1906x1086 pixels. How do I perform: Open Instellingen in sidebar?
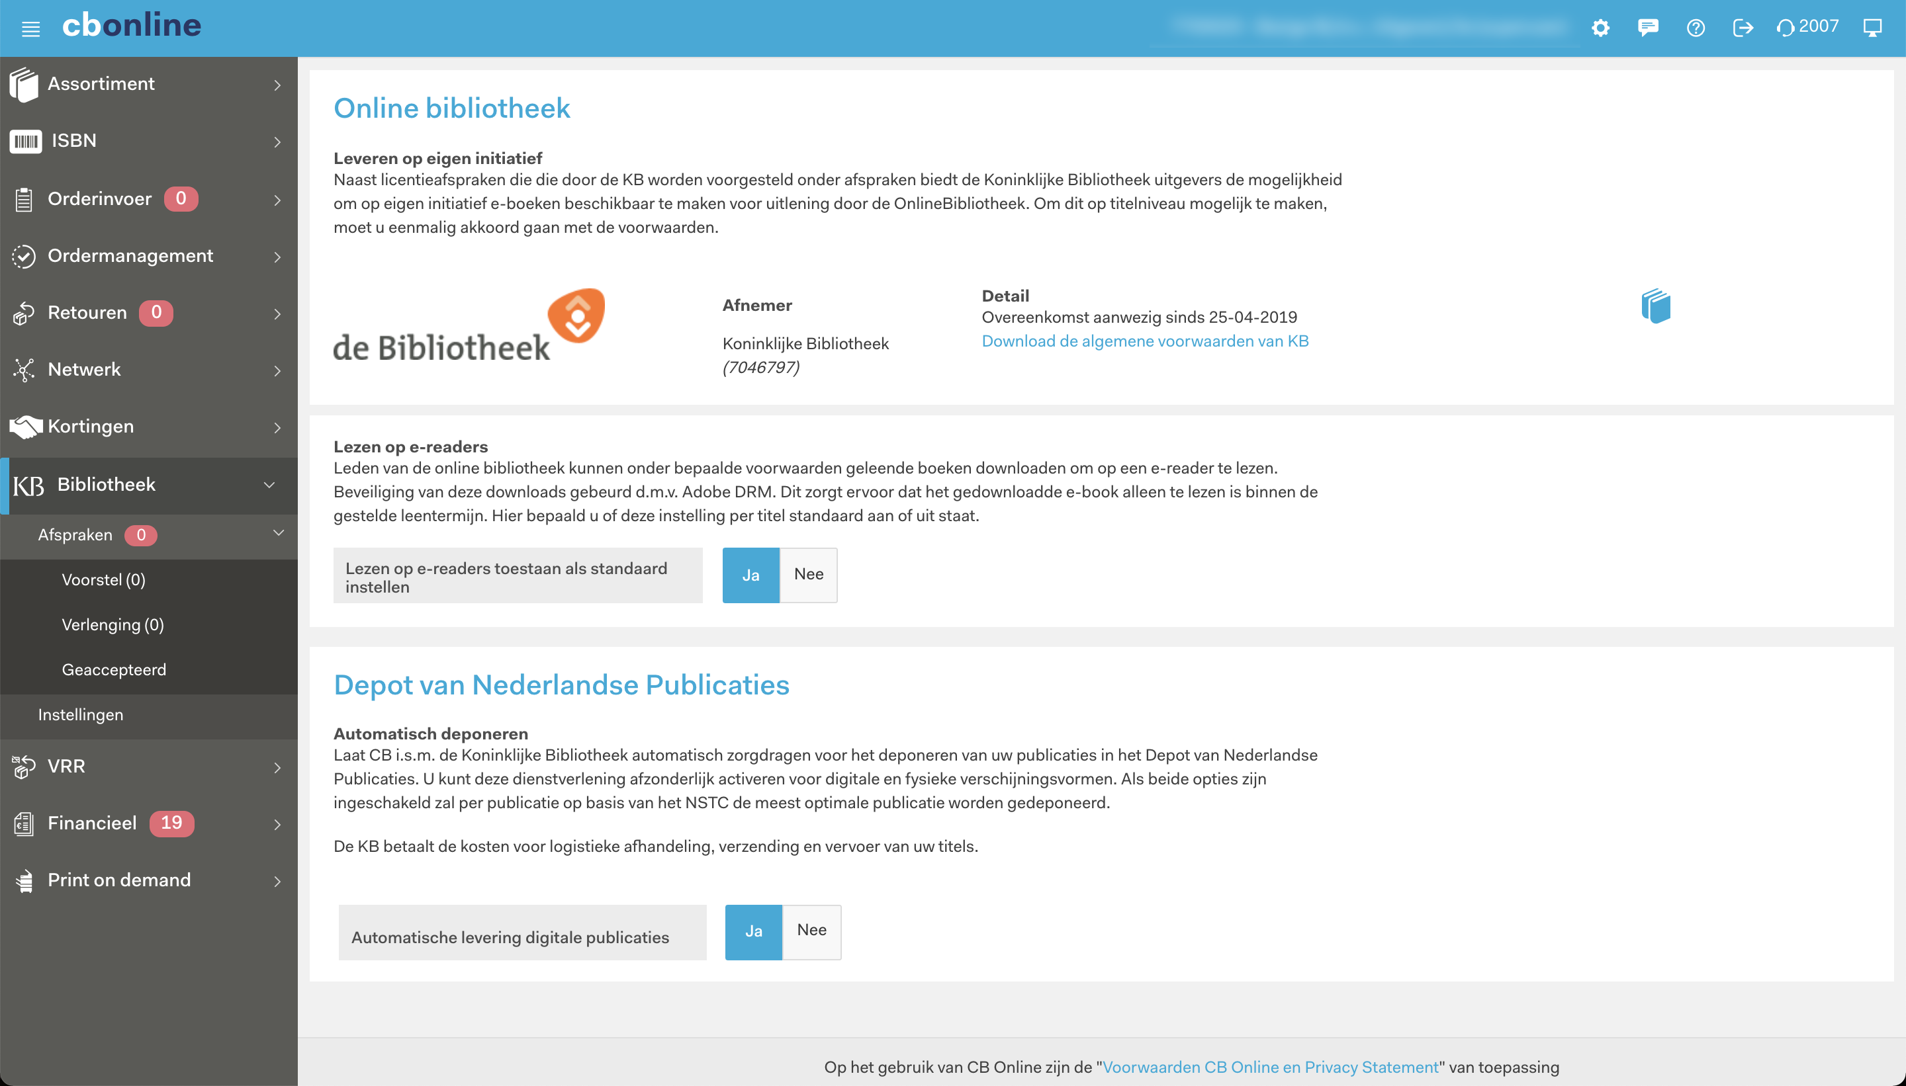(x=81, y=714)
